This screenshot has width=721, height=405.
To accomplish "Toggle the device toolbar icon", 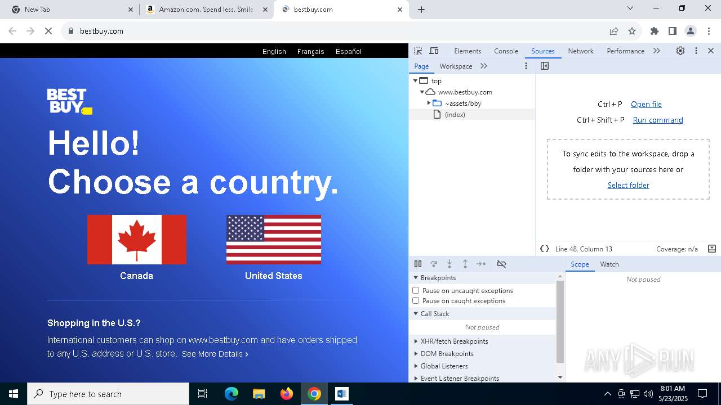I will [434, 51].
